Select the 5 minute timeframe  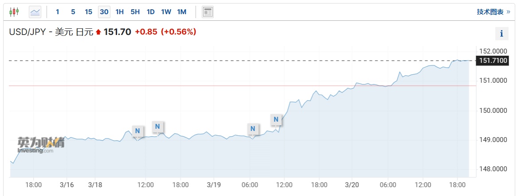point(73,12)
